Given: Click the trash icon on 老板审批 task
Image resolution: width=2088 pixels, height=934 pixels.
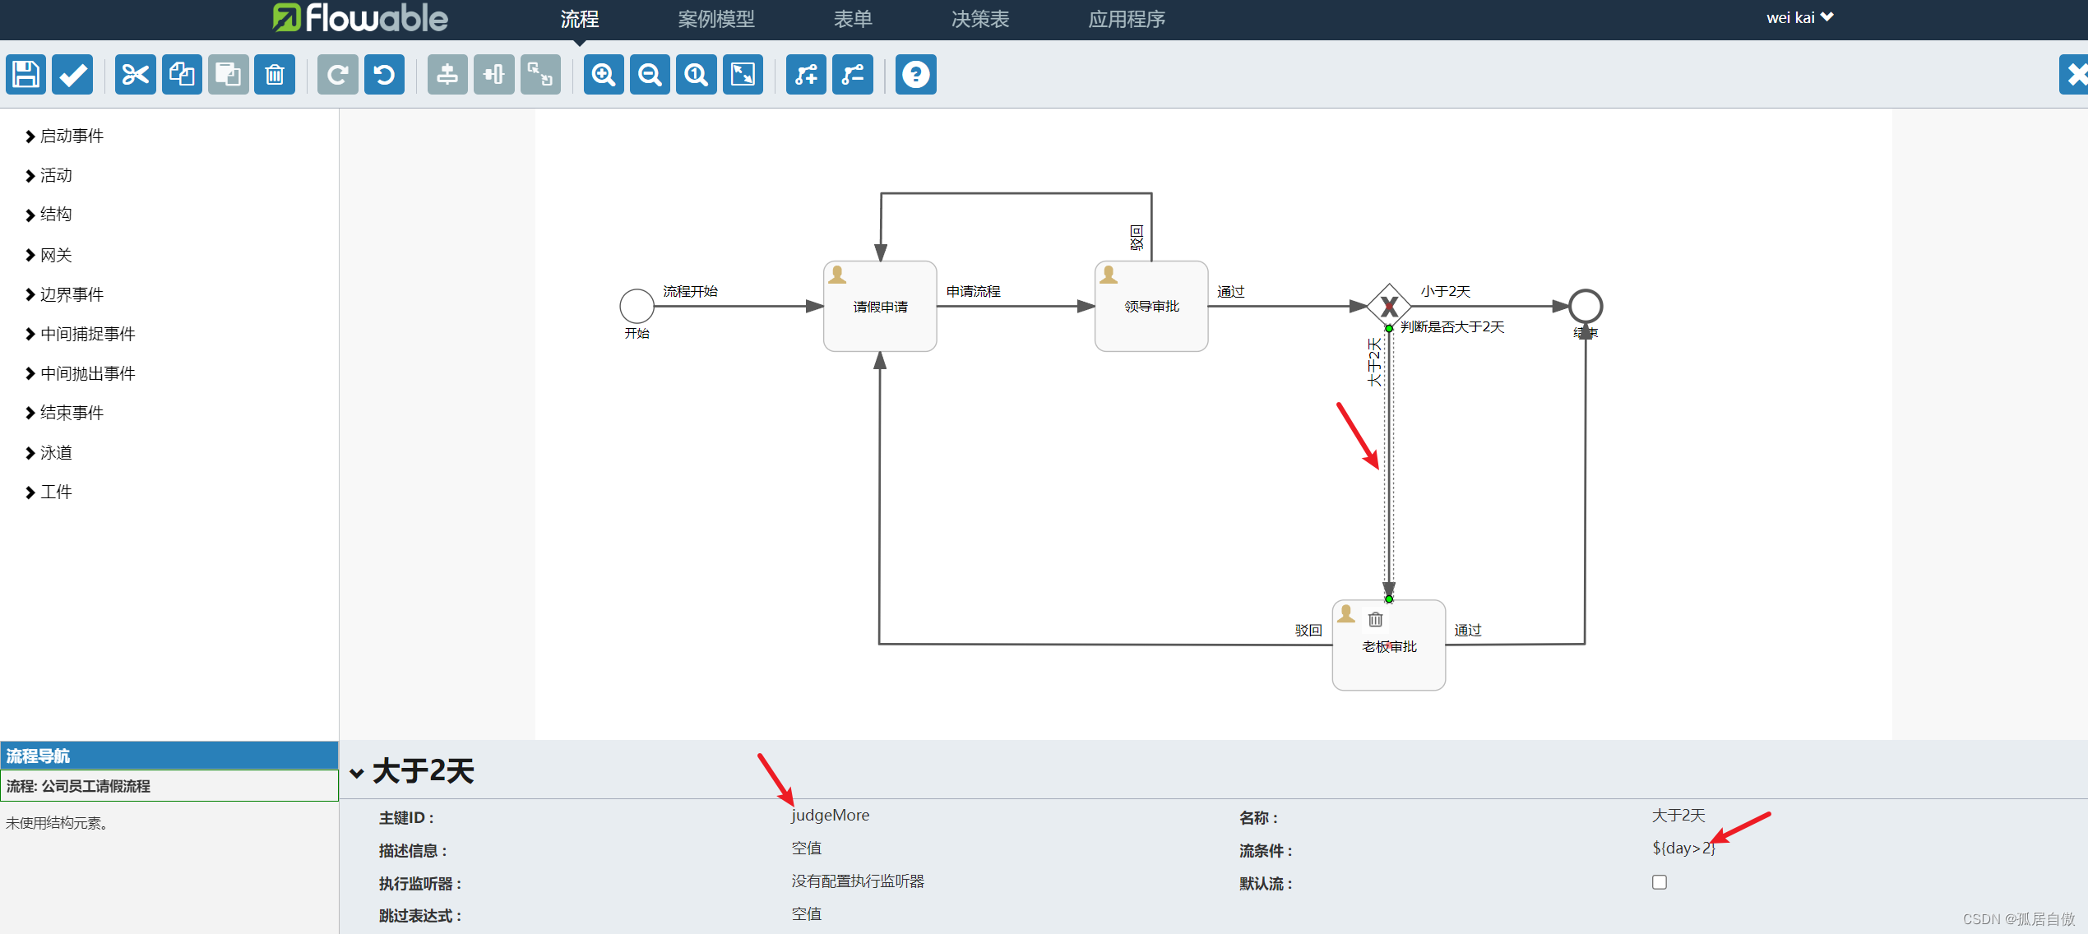Looking at the screenshot, I should pos(1375,620).
